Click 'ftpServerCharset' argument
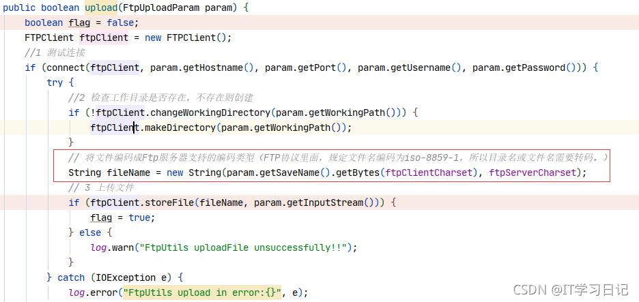This screenshot has height=302, width=639. 532,172
